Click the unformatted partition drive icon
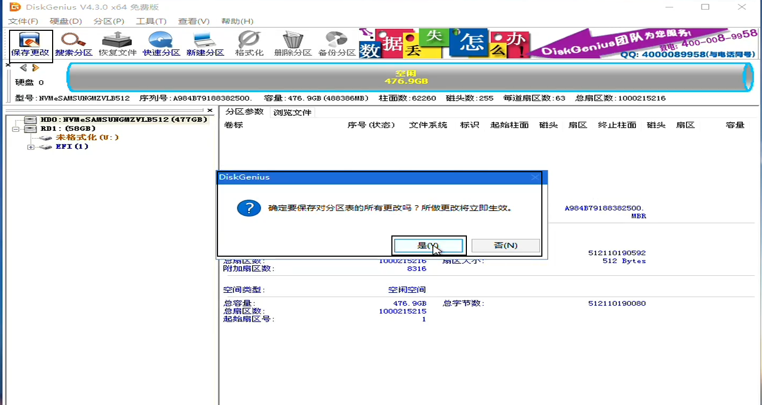Screen dimensions: 762x405 tap(46, 138)
